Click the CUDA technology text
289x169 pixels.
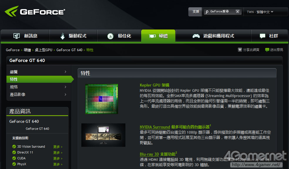point(21,158)
